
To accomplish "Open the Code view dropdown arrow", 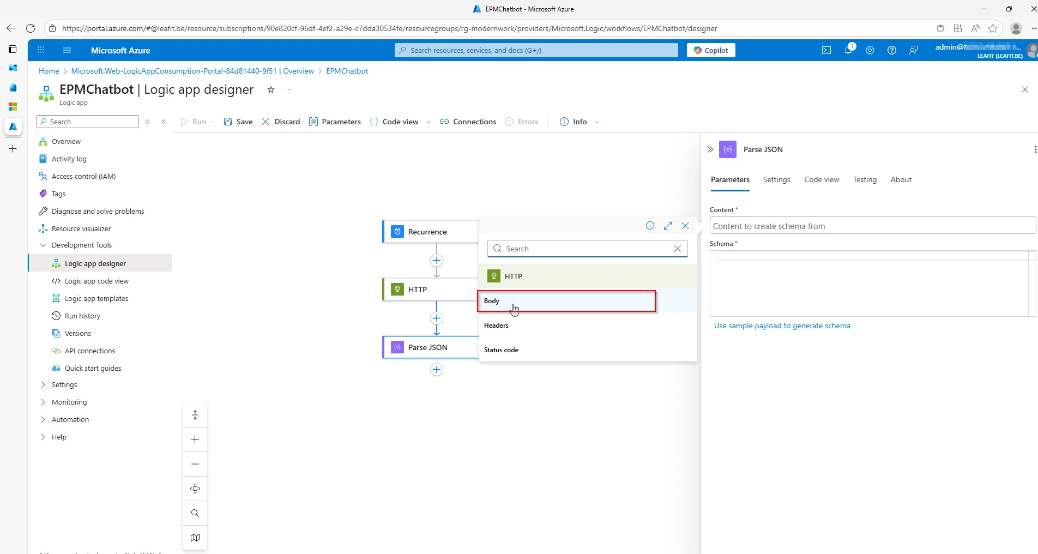I will (428, 122).
